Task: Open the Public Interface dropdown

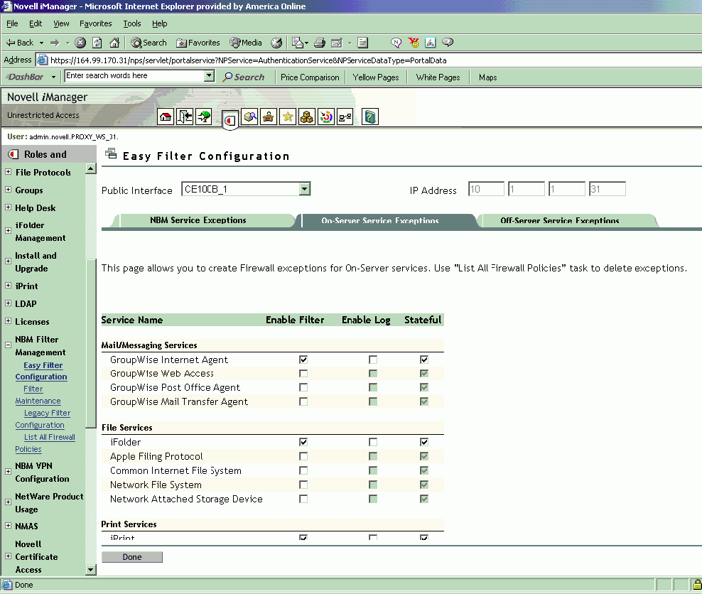Action: pyautogui.click(x=304, y=189)
